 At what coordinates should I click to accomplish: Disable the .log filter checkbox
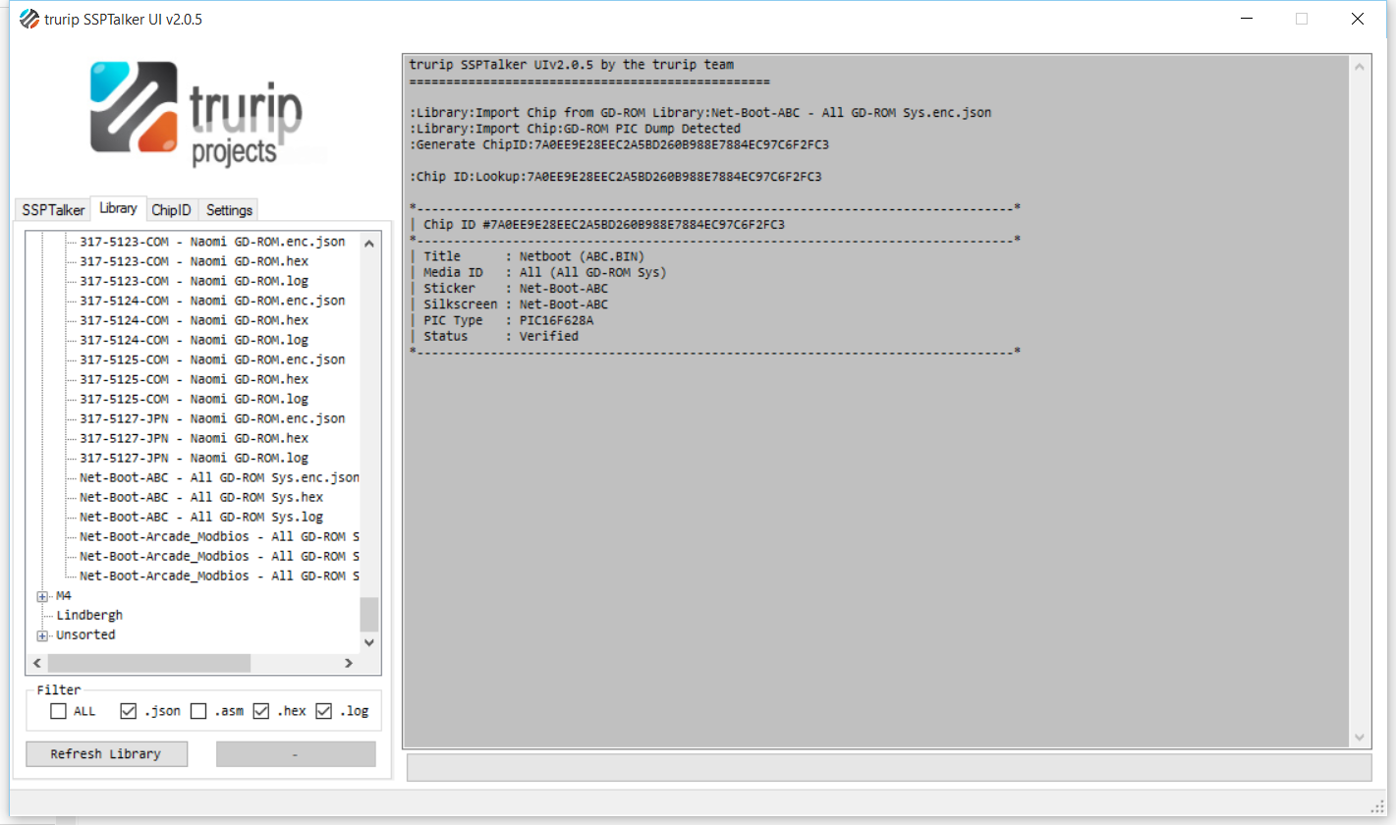coord(324,711)
